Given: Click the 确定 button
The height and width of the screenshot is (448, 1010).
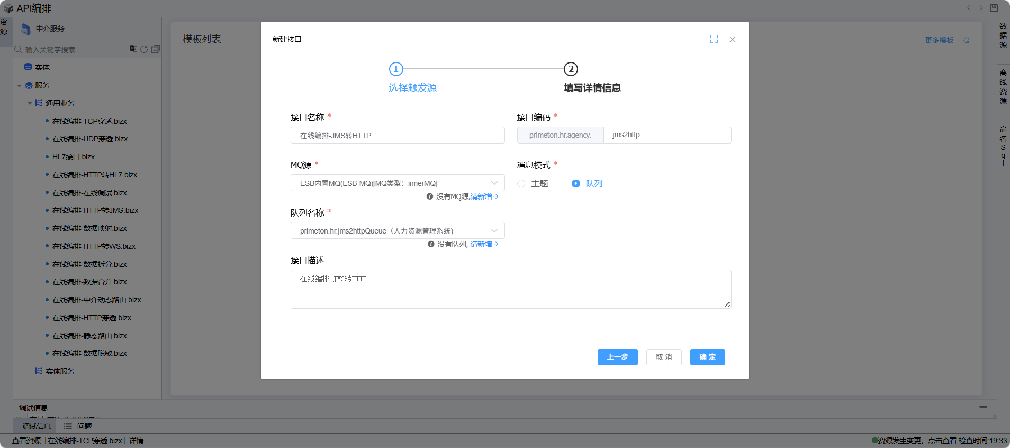Looking at the screenshot, I should pyautogui.click(x=707, y=357).
